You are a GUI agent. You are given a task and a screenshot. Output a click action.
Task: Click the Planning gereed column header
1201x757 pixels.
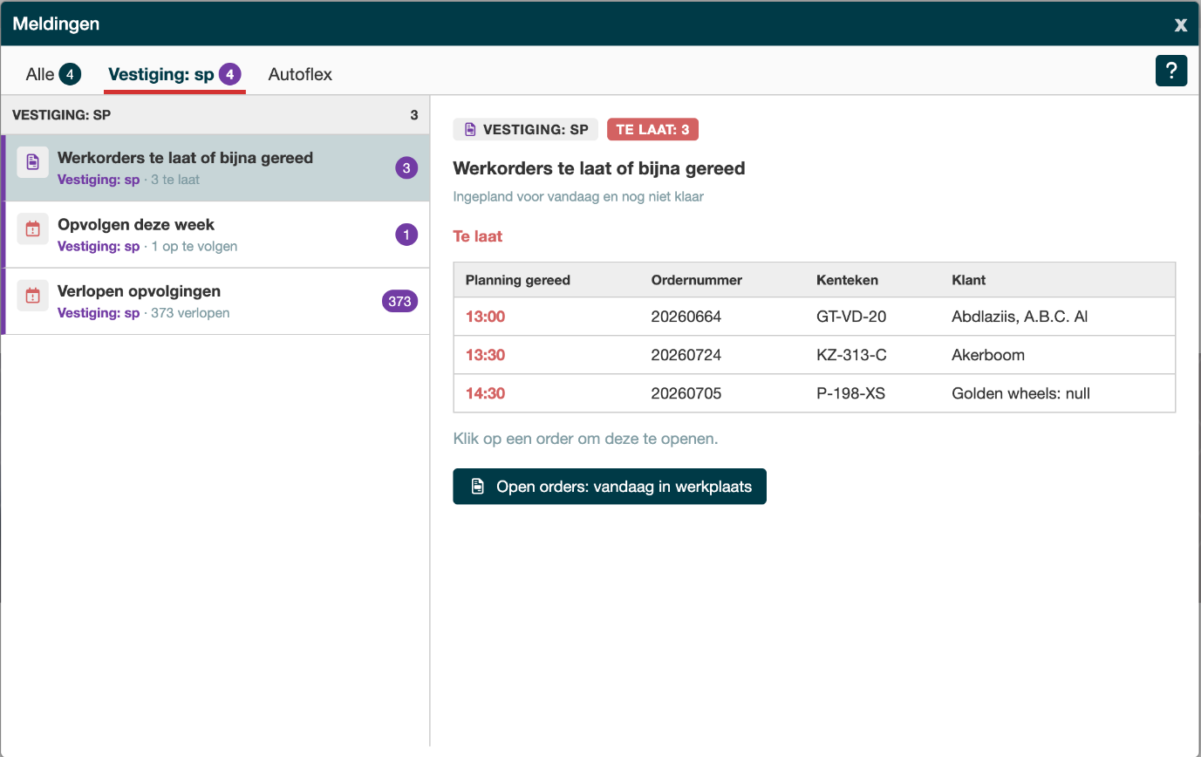click(518, 280)
